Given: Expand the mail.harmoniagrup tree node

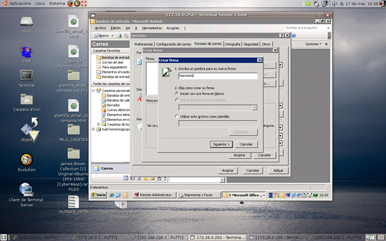Looking at the screenshot, I should 94,129.
